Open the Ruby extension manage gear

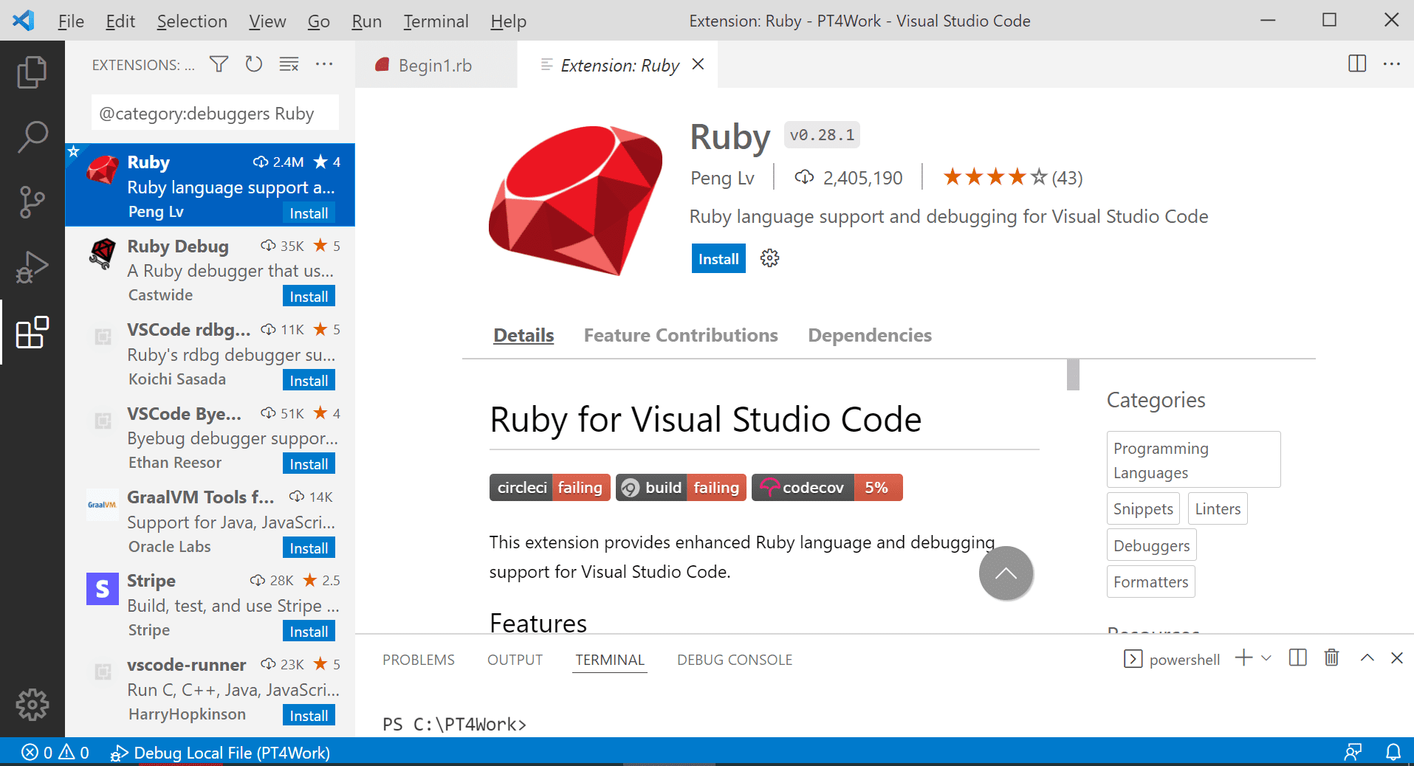[x=769, y=258]
